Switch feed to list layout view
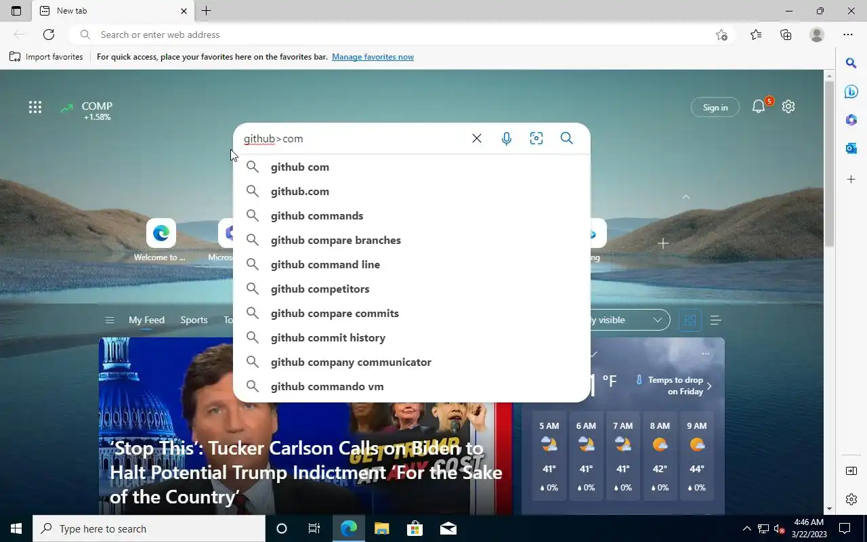 pos(715,320)
